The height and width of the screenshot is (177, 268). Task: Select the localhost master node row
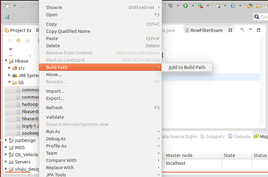[x=176, y=163]
